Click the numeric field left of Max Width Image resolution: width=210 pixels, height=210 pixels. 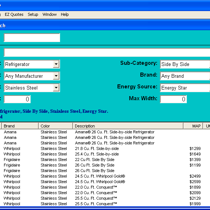point(17,99)
